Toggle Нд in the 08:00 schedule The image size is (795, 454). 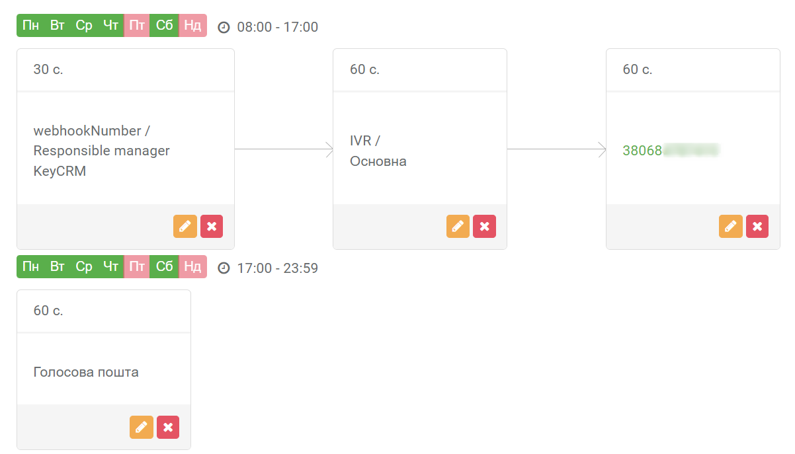192,26
